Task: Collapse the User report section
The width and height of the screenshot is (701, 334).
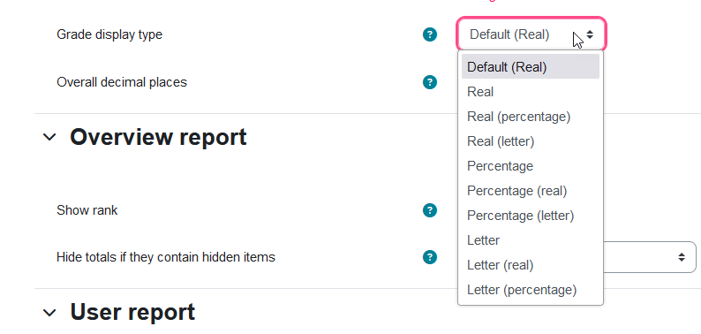Action: pos(49,313)
